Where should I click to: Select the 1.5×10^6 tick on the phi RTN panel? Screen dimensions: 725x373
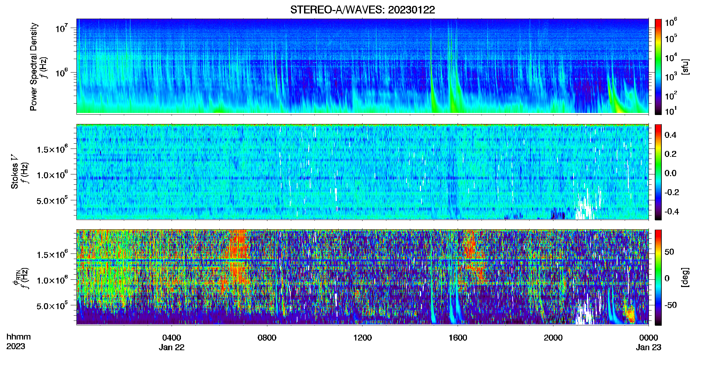point(52,254)
